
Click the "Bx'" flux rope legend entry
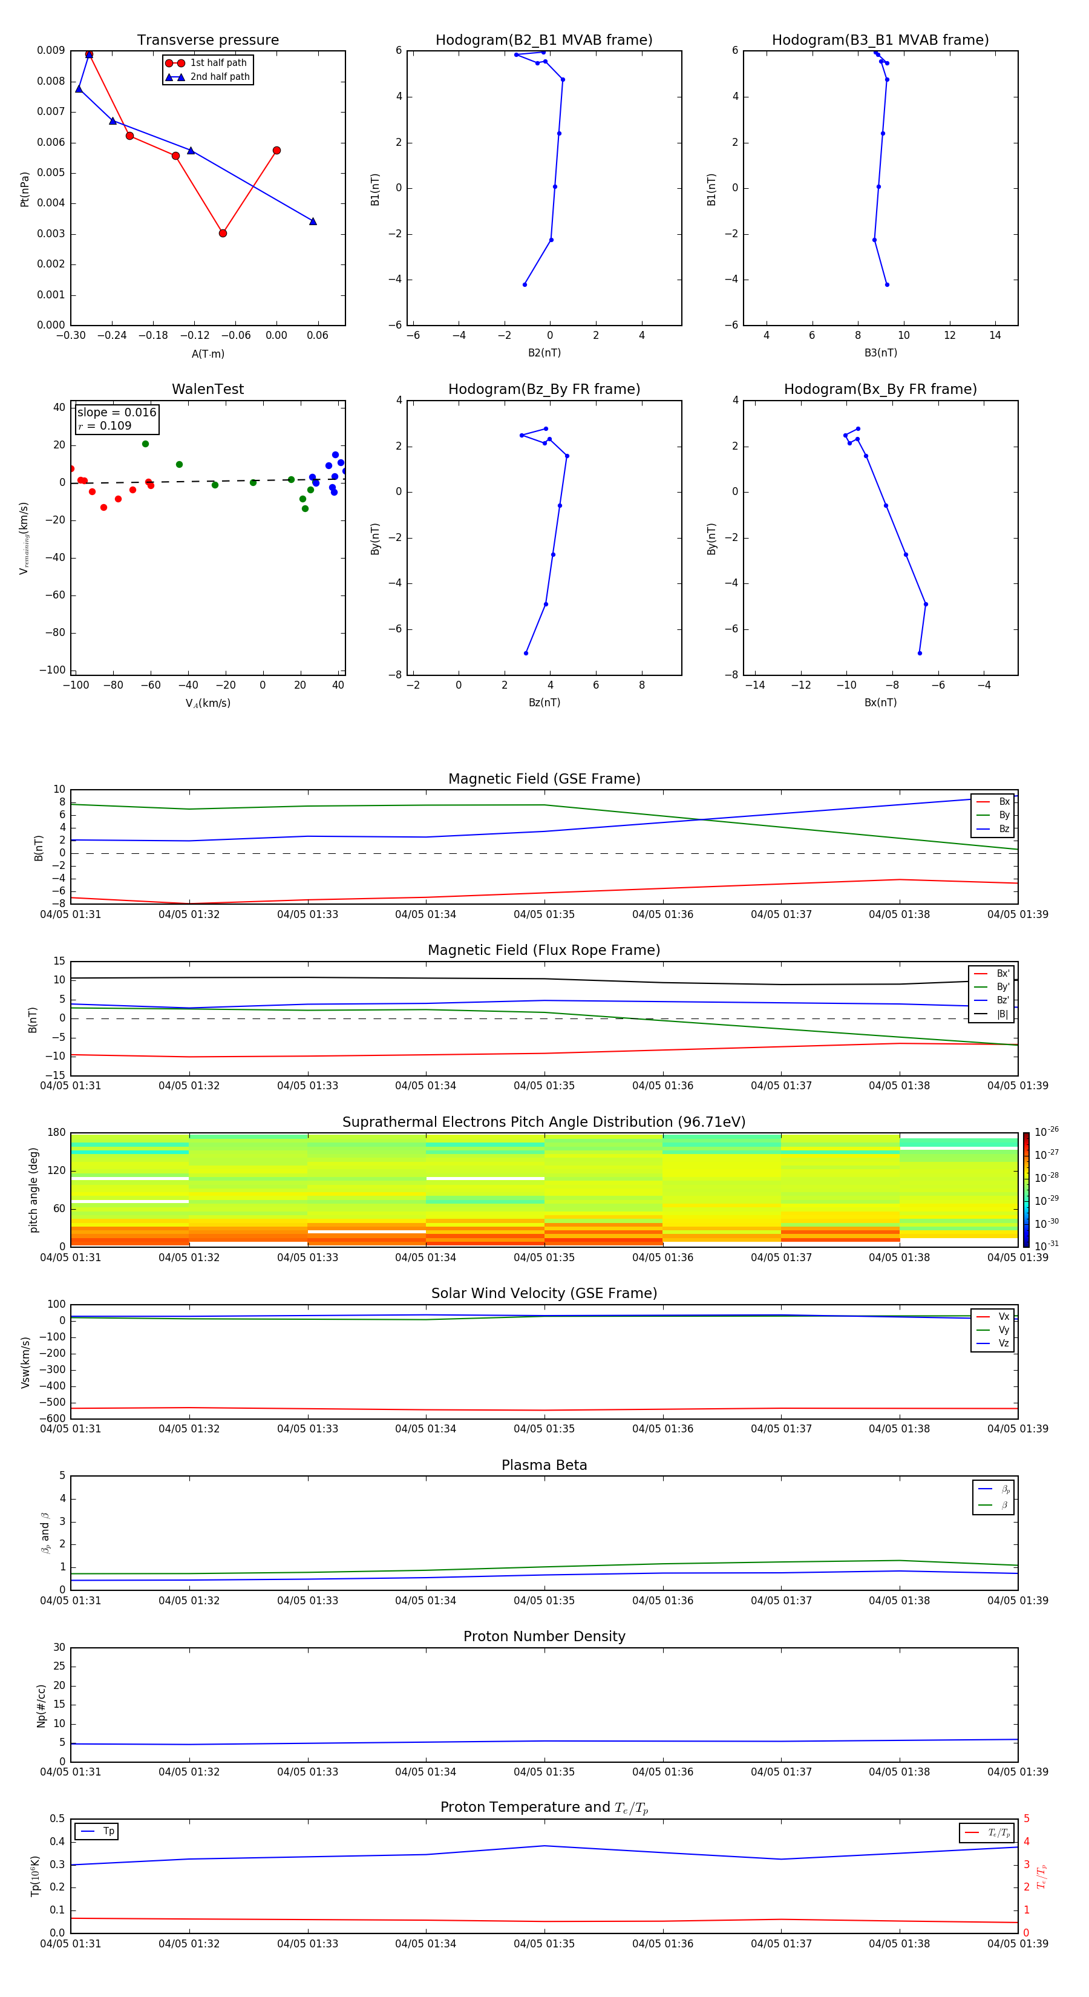click(992, 973)
